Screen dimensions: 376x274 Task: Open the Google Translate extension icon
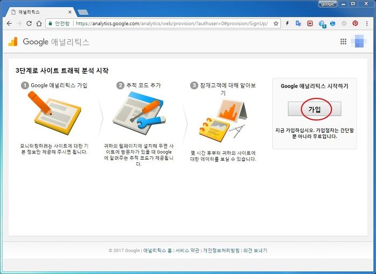[x=298, y=23]
